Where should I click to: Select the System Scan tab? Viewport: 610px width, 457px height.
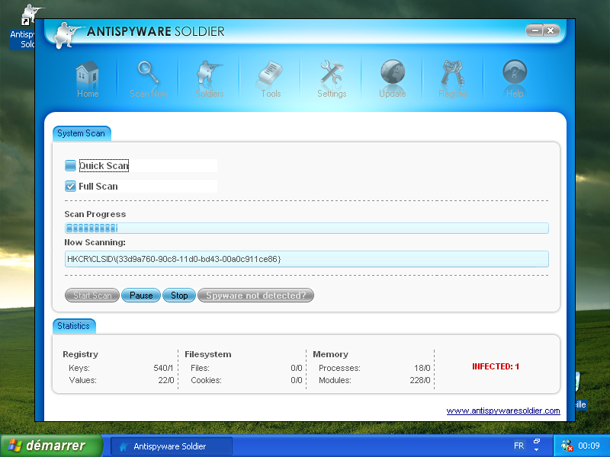[82, 133]
